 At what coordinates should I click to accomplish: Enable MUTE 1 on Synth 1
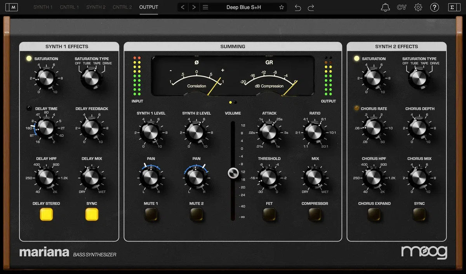point(151,214)
